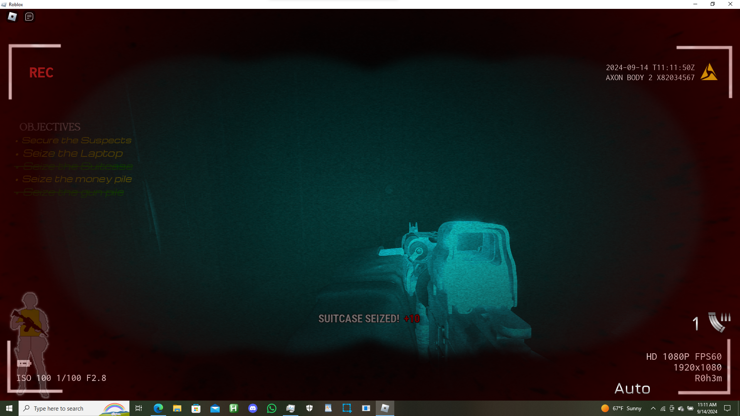Toggle the Auto fire mode label
The width and height of the screenshot is (740, 416).
click(632, 388)
